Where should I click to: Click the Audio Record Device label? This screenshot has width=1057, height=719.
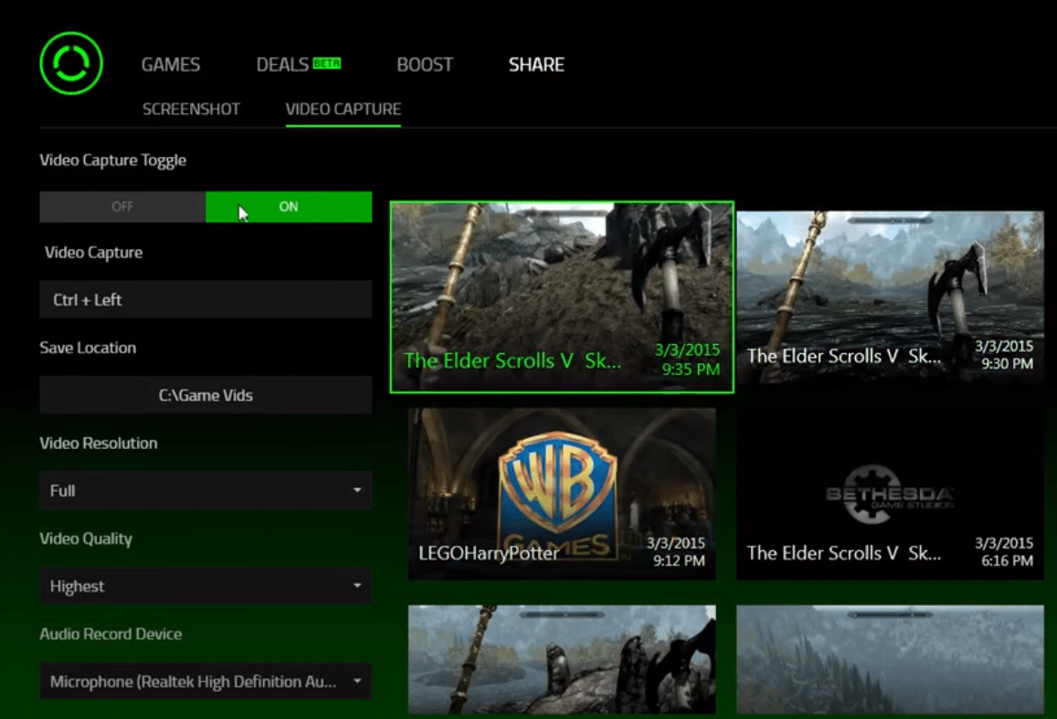tap(111, 634)
